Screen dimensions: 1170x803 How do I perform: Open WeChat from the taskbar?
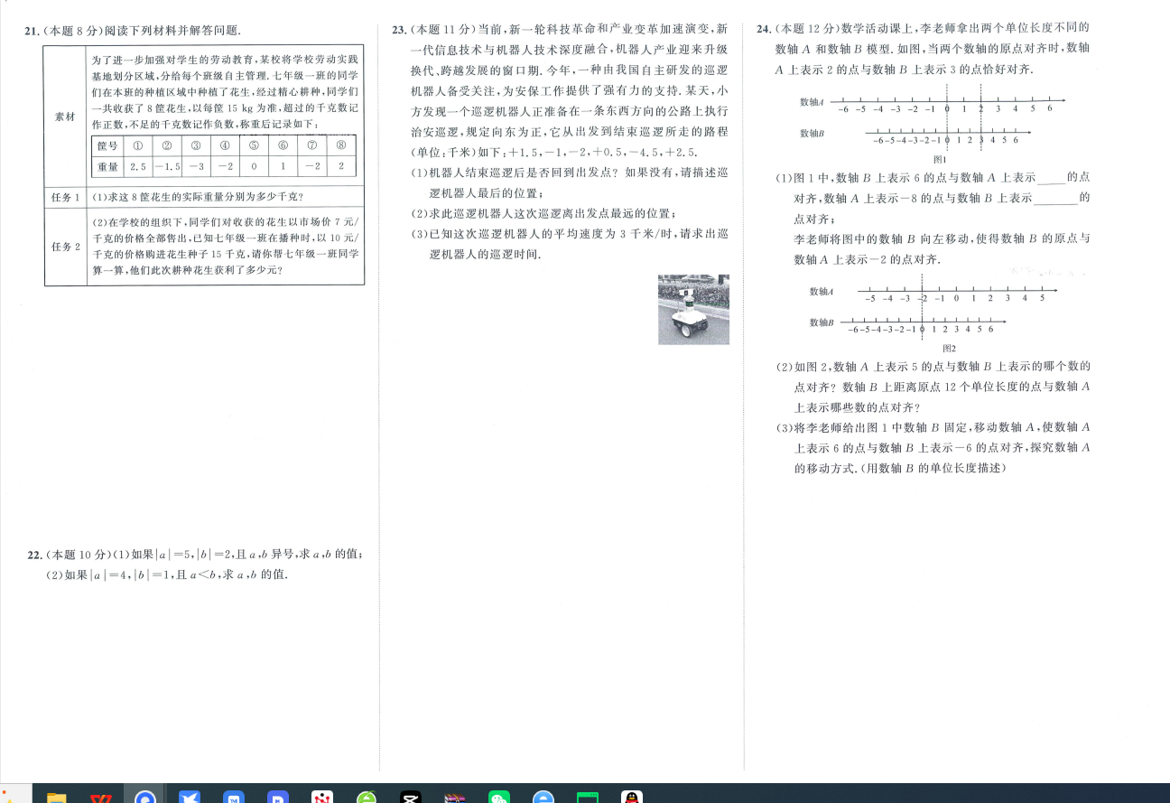(499, 796)
